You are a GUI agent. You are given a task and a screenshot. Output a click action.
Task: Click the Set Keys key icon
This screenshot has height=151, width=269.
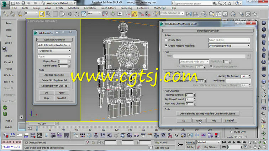tap(180, 145)
